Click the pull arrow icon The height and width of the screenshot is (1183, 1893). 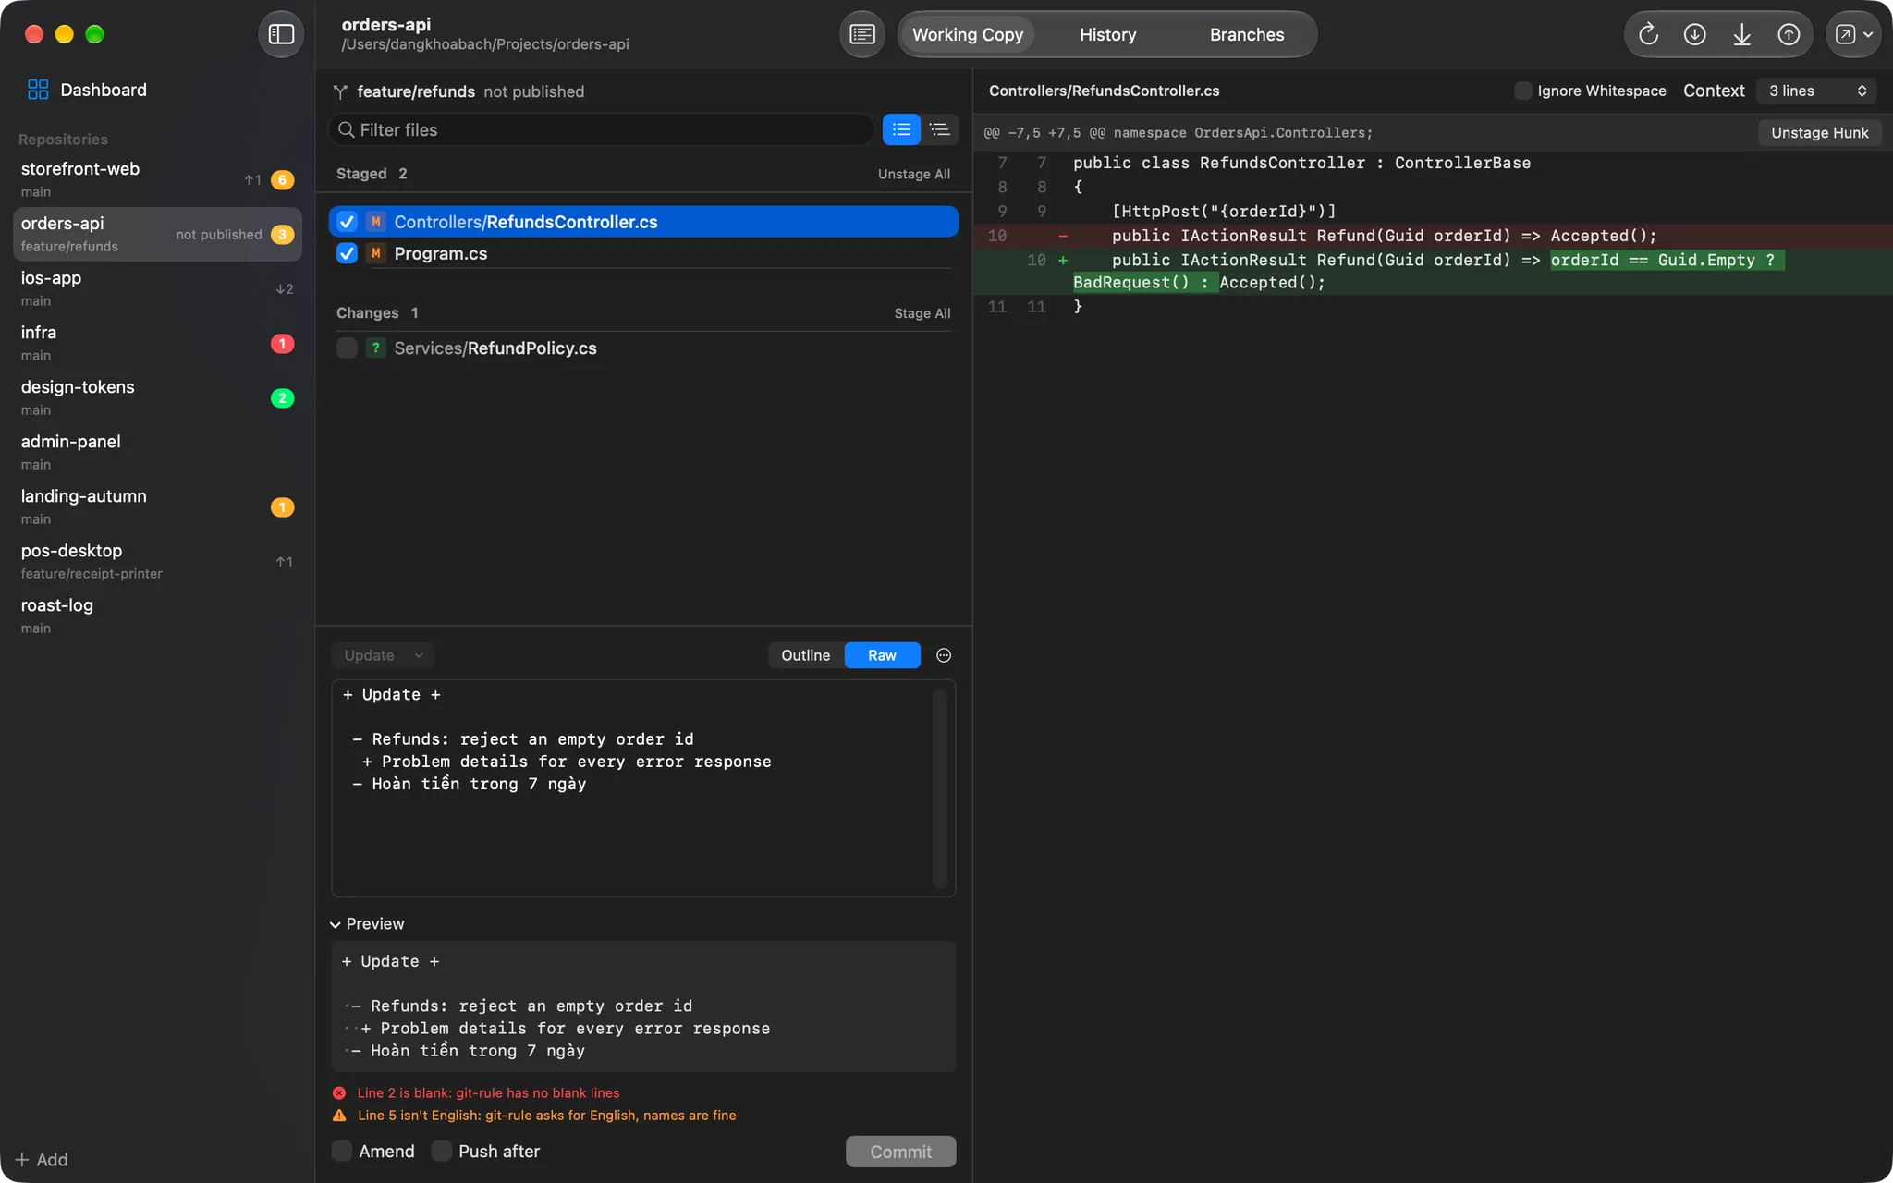[x=1741, y=34]
